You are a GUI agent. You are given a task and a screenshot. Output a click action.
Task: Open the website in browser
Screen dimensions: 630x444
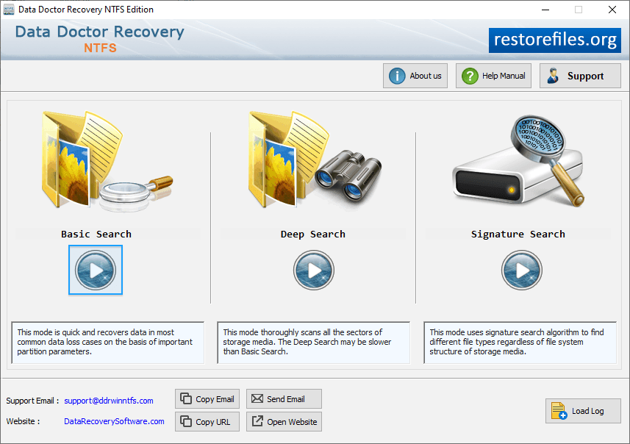[284, 421]
